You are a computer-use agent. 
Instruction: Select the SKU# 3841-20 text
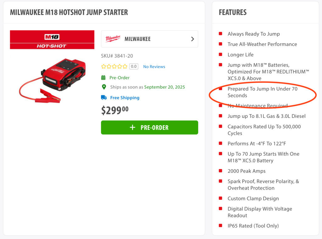click(x=117, y=56)
